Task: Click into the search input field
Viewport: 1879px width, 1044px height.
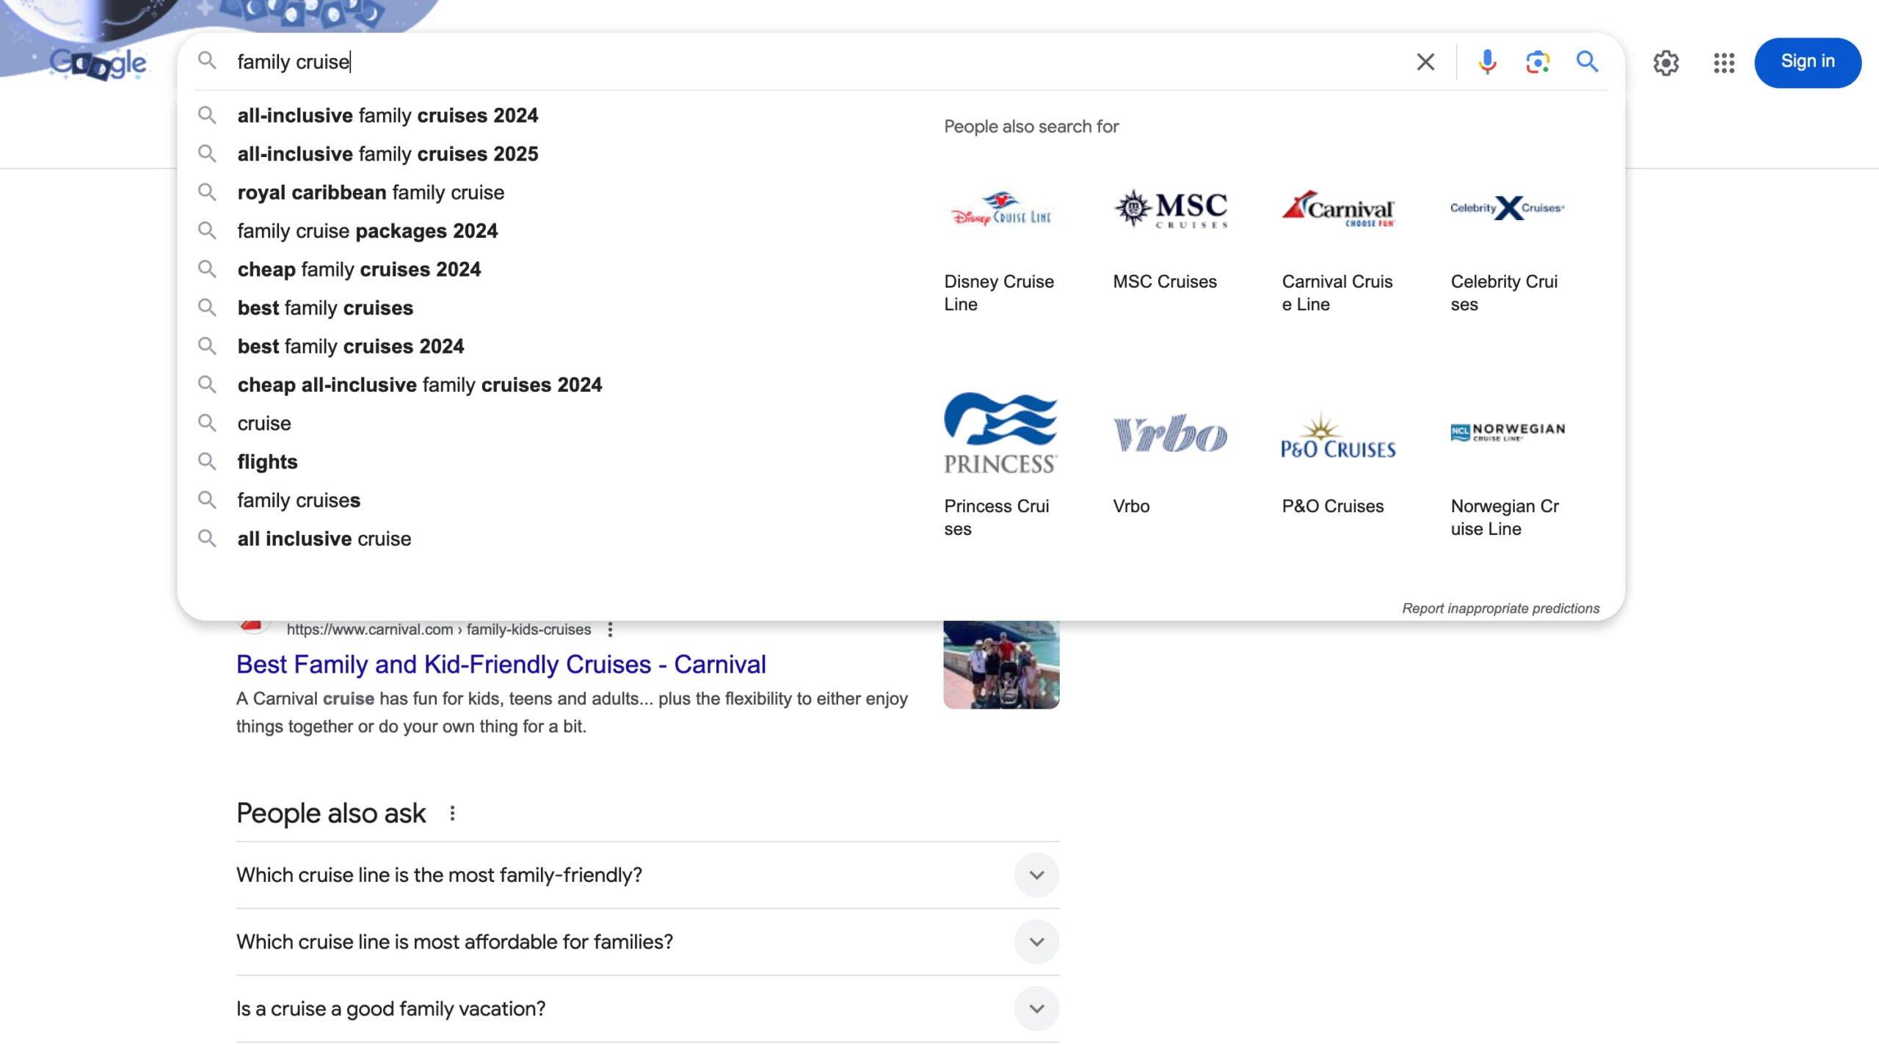Action: tap(807, 62)
